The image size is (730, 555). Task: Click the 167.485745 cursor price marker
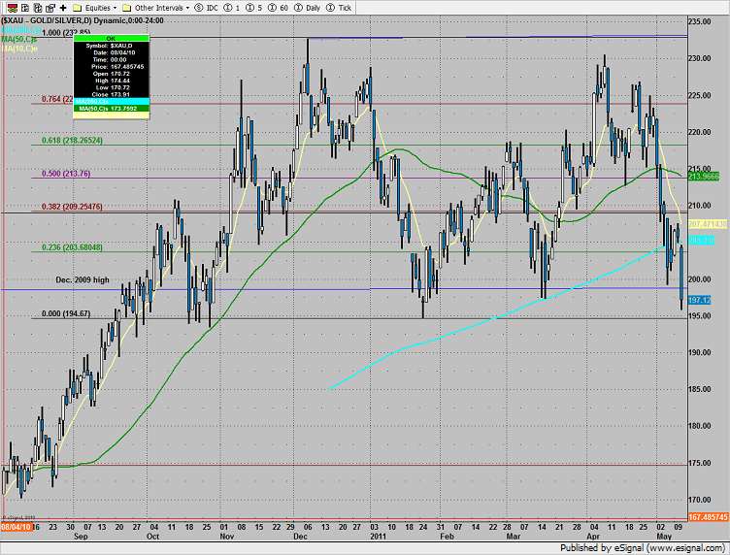pos(708,517)
